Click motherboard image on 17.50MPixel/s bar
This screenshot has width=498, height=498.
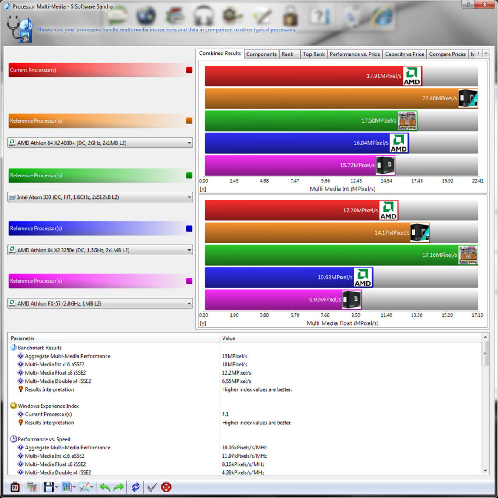pyautogui.click(x=407, y=120)
